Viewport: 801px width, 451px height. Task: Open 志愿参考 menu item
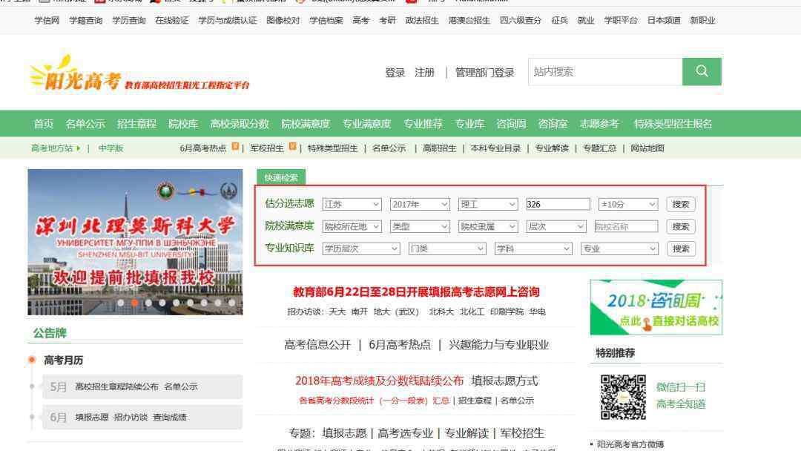[x=599, y=124]
